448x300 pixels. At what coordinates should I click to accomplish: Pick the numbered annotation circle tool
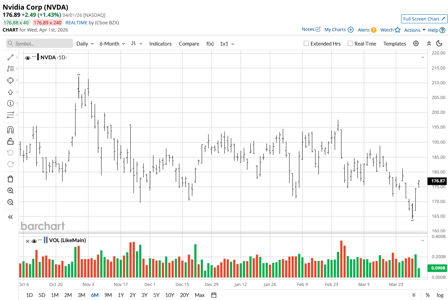click(10, 103)
